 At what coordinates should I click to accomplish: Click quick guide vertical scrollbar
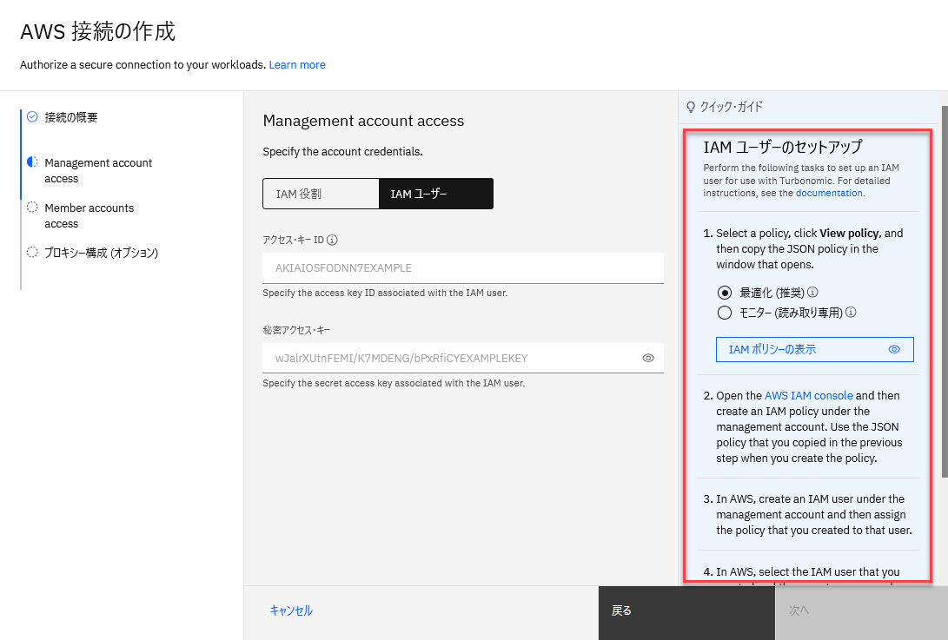pos(945,291)
